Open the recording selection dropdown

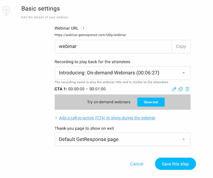coord(118,73)
